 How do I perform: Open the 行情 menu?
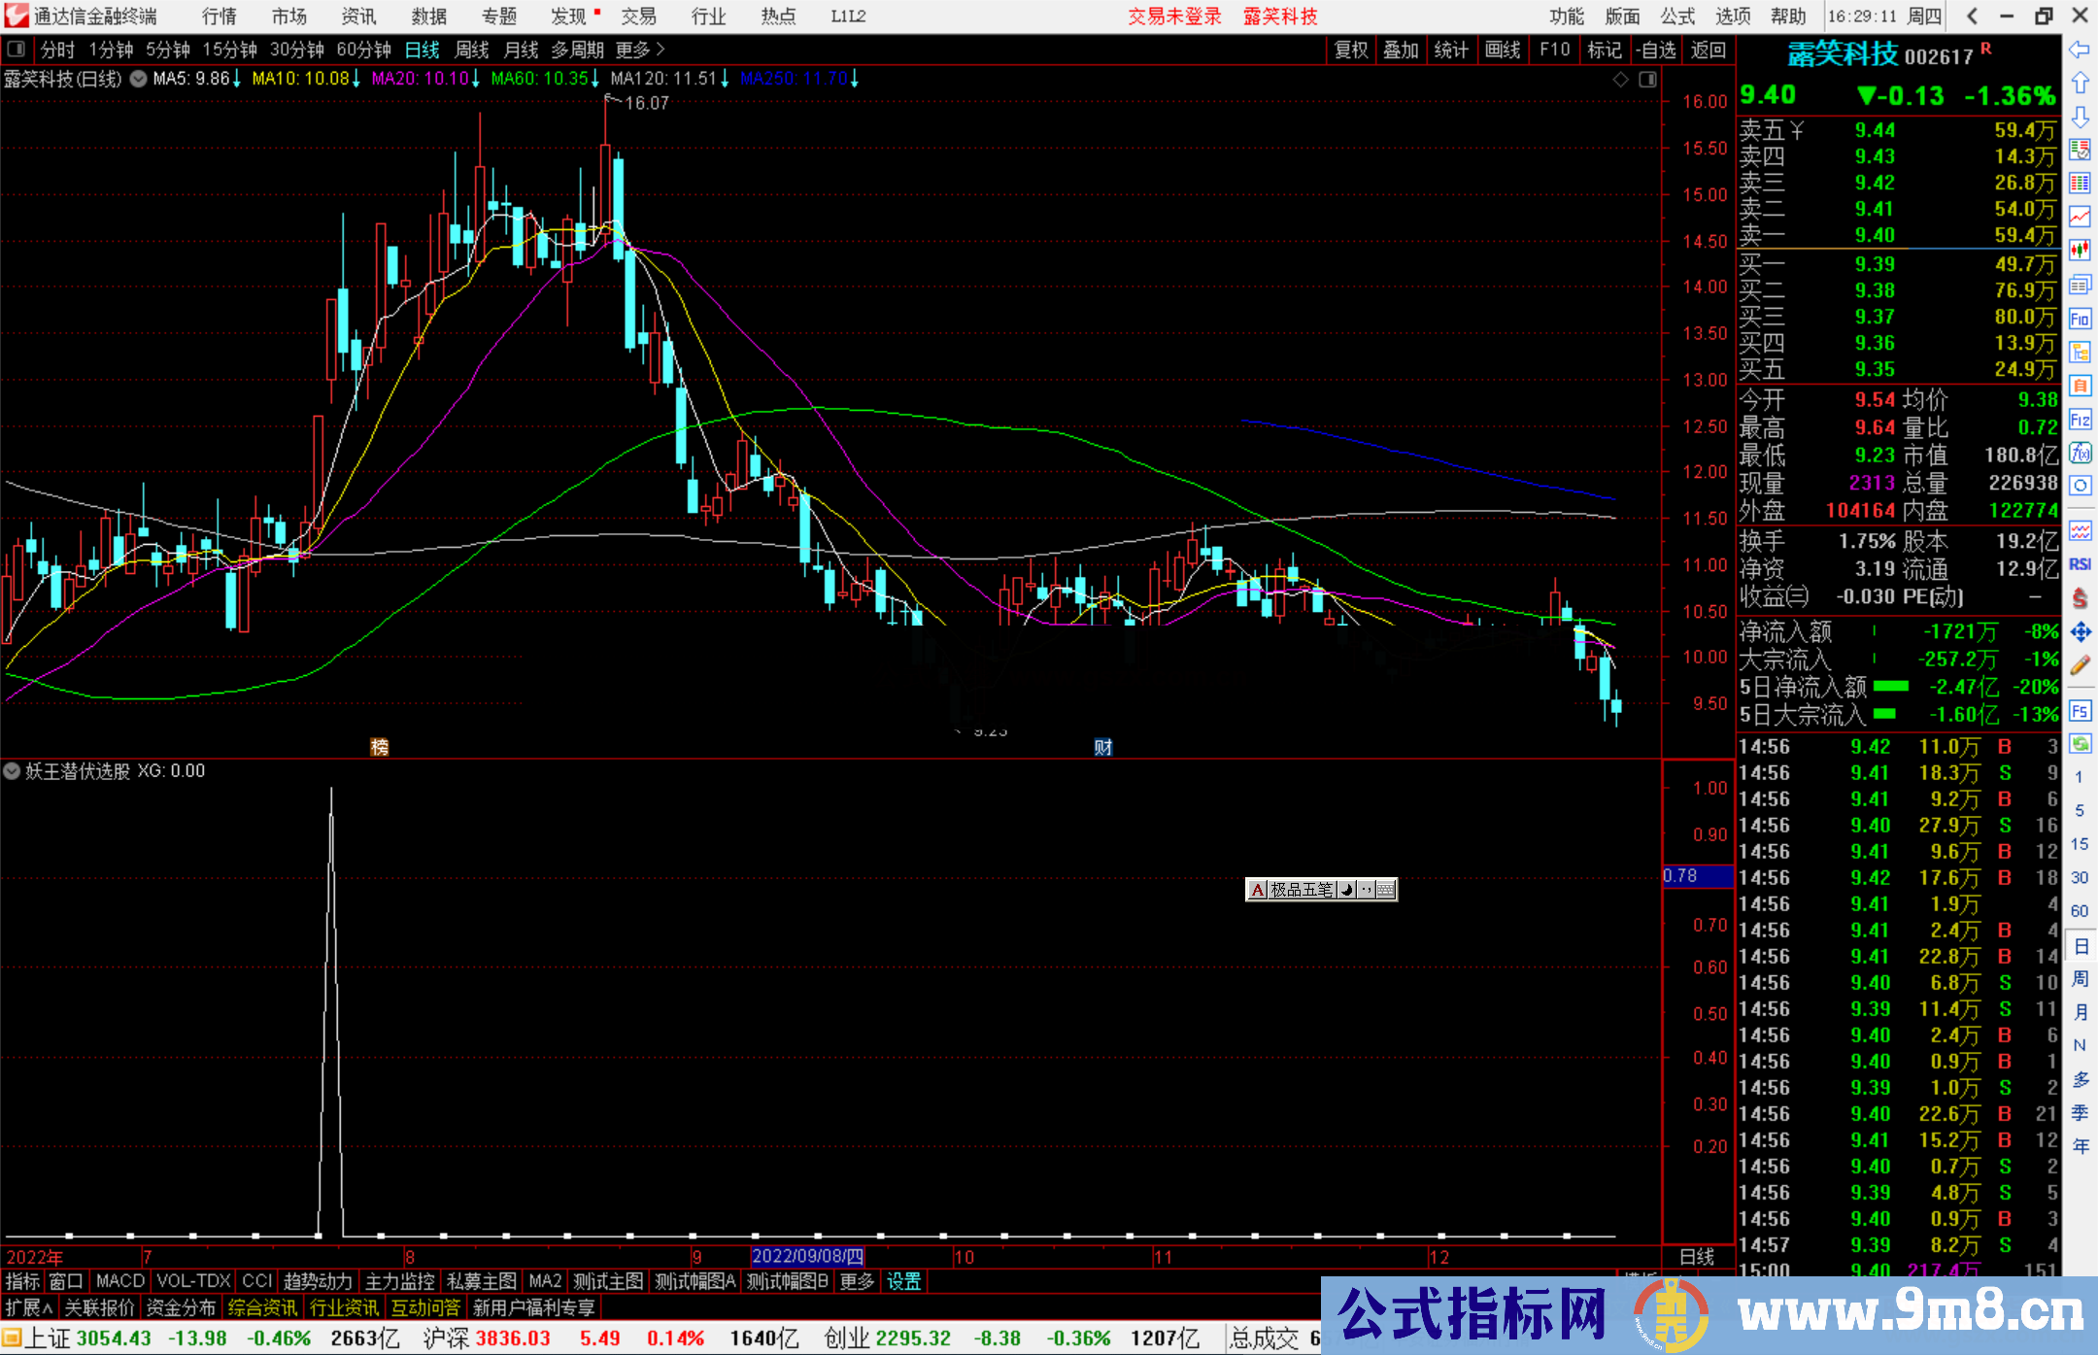click(220, 17)
